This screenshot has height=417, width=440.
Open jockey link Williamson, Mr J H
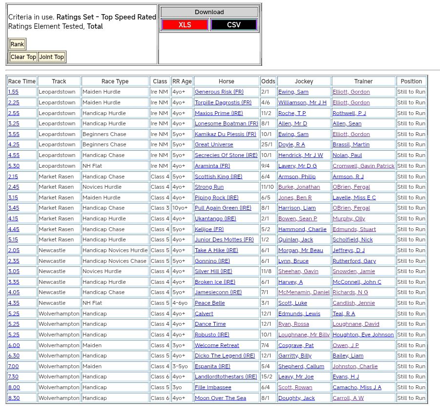point(302,103)
